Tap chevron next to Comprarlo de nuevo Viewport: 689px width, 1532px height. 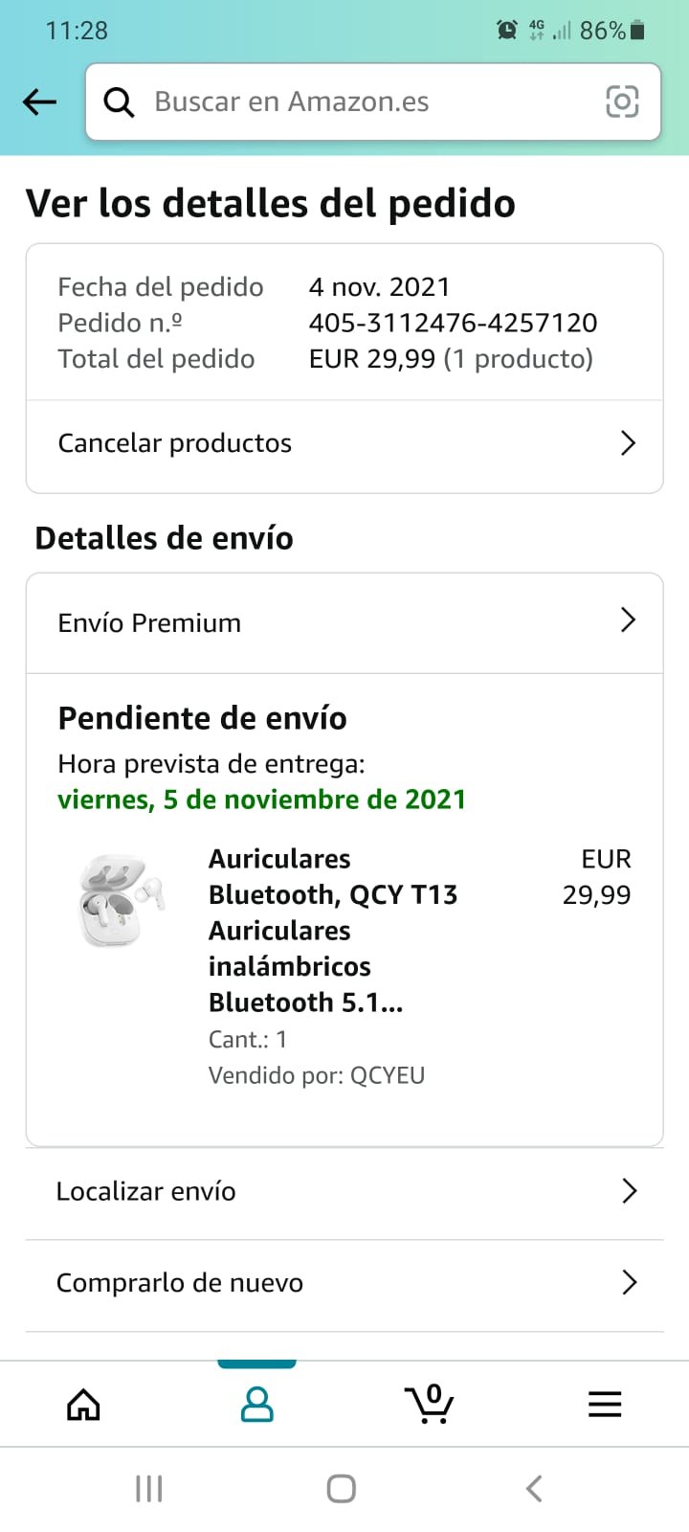point(629,1282)
